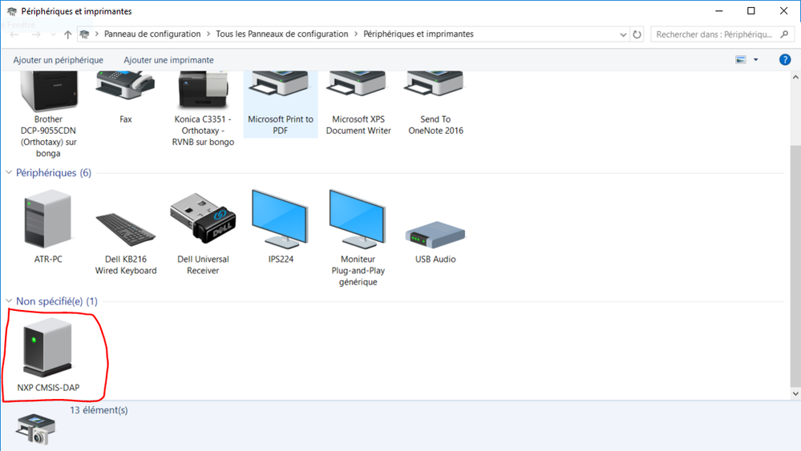Select the Dell KB216 Wired Keyboard icon
801x451 pixels.
tap(126, 230)
